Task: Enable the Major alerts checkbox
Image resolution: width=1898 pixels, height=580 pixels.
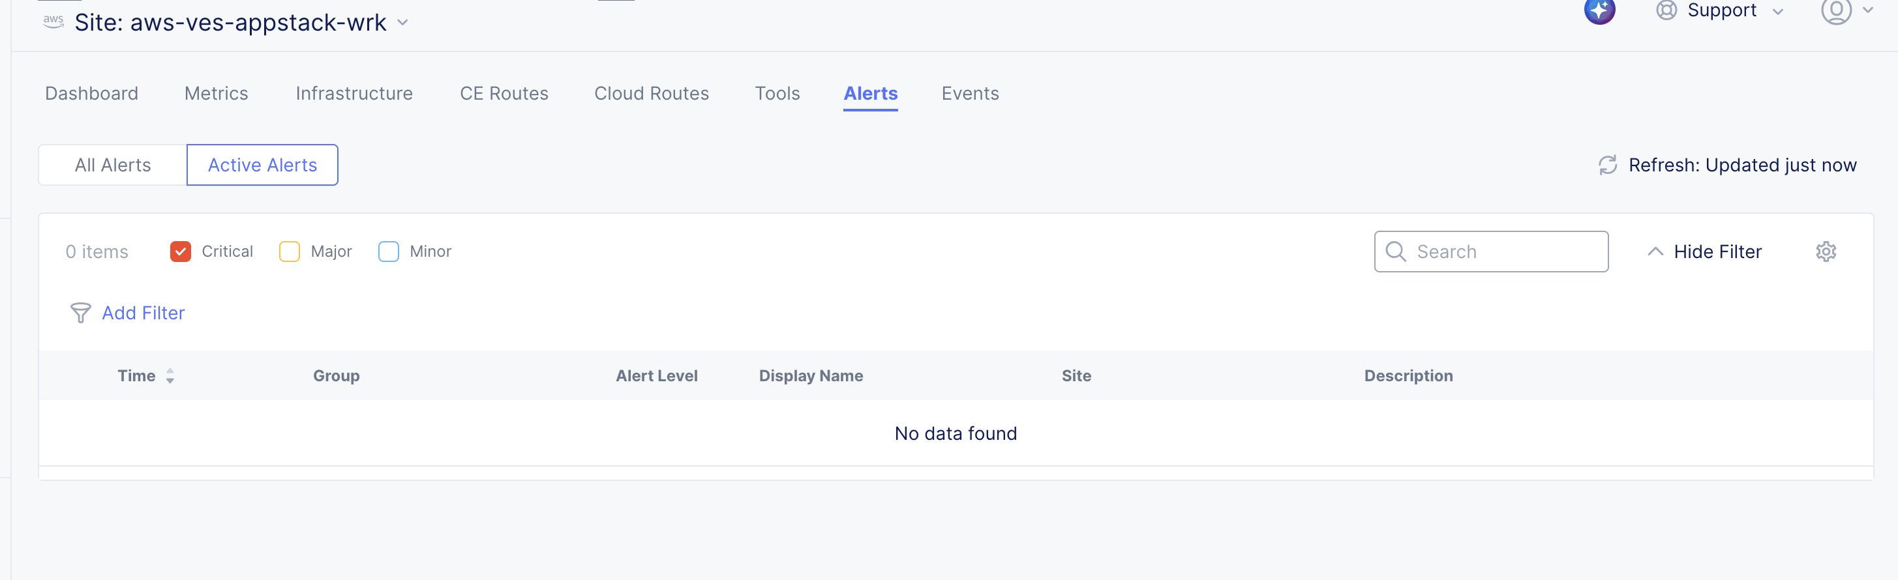Action: (x=290, y=252)
